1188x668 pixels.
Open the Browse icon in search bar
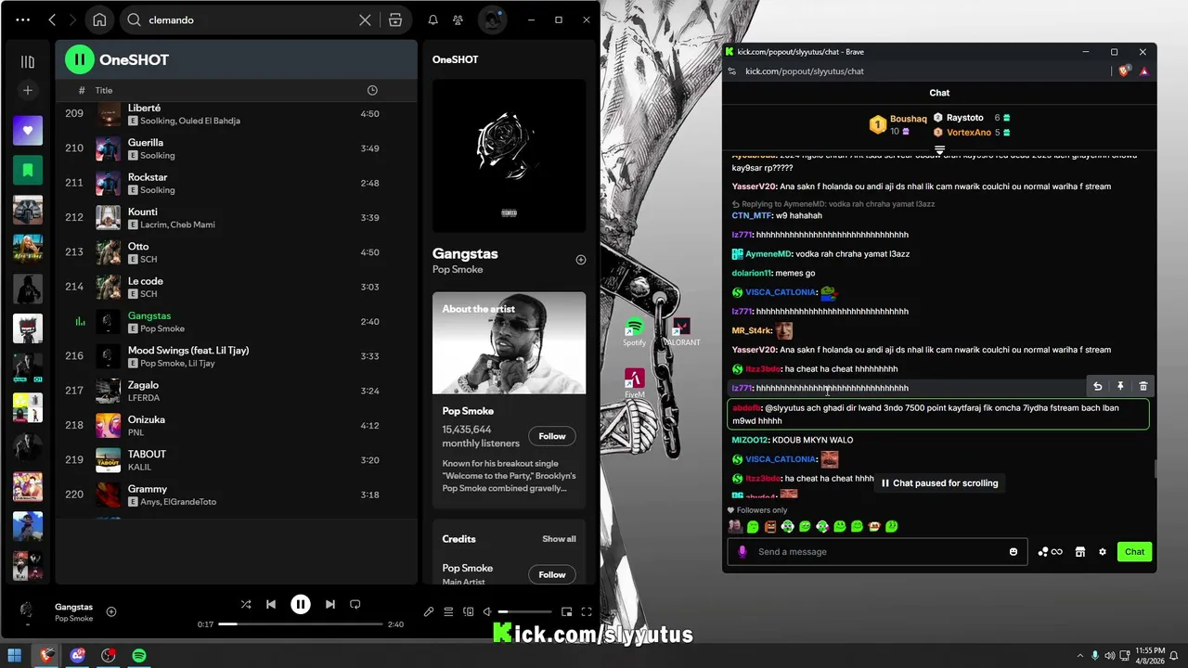point(395,19)
